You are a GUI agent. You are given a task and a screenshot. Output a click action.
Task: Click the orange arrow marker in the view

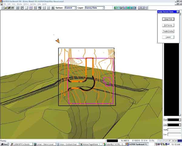(x=58, y=41)
